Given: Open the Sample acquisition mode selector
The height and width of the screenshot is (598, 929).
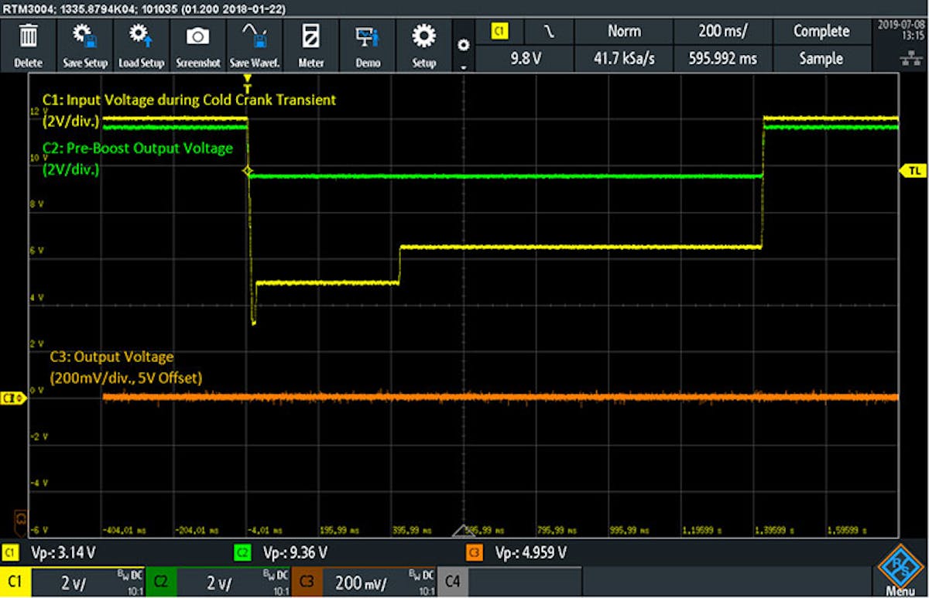Looking at the screenshot, I should 821,58.
